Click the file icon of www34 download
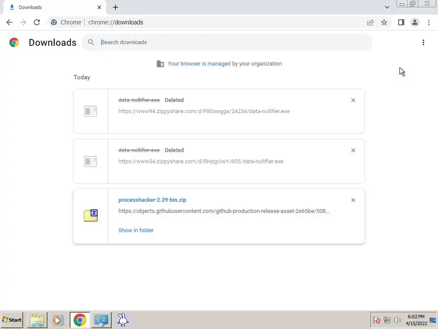Viewport: 438px width, 329px height. coord(90,161)
